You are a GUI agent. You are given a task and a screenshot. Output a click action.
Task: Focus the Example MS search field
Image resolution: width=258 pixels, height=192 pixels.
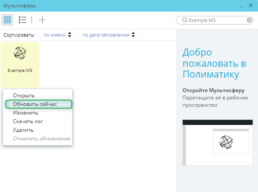[215, 20]
